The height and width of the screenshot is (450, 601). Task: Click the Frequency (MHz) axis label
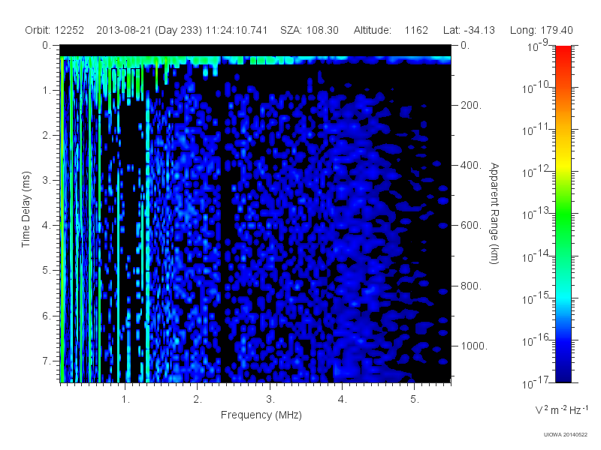pyautogui.click(x=261, y=415)
